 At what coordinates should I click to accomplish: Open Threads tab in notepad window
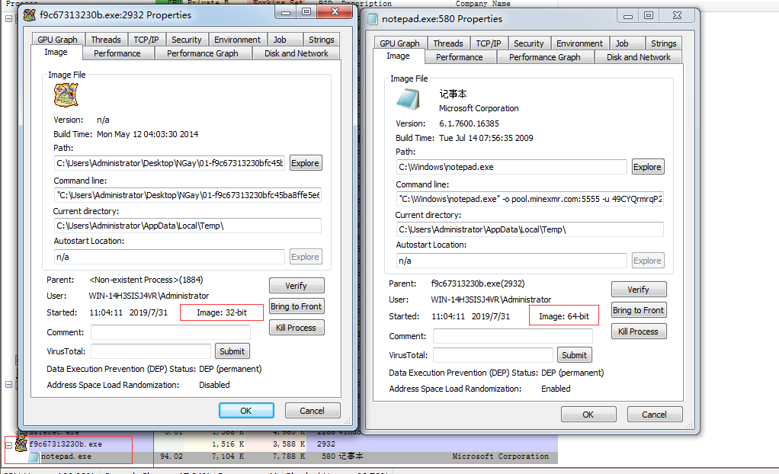(448, 43)
